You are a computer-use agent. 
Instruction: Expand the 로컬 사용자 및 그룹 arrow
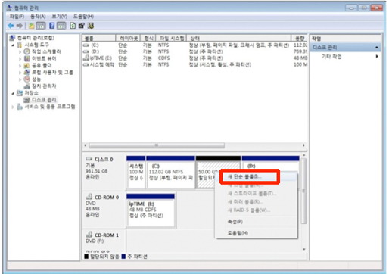(x=20, y=73)
